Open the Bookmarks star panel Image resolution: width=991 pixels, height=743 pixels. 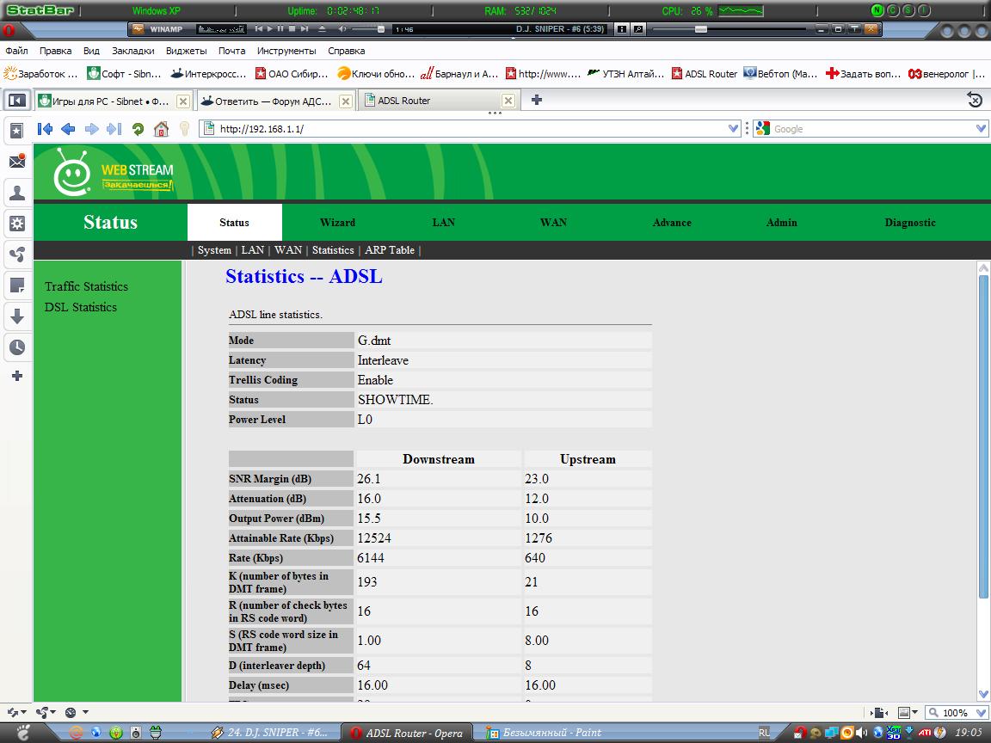16,131
